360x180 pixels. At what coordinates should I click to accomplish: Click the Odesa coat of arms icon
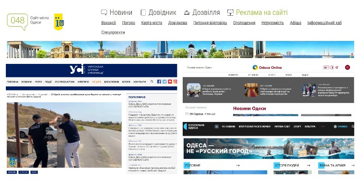click(59, 22)
